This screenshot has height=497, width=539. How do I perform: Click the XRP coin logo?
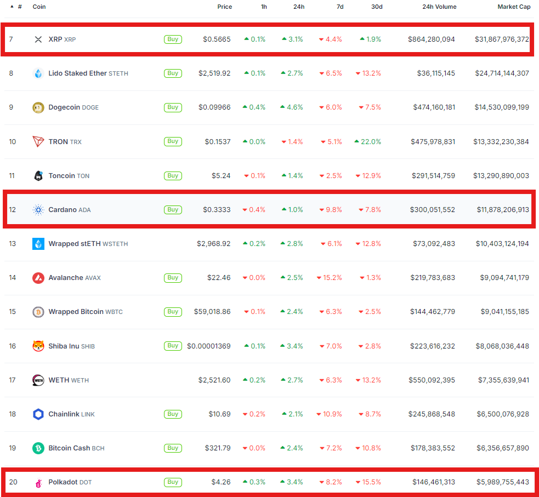coord(38,39)
